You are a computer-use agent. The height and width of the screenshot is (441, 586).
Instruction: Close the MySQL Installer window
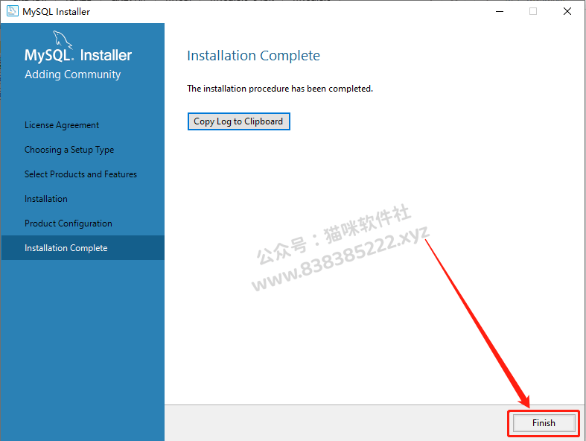point(567,12)
